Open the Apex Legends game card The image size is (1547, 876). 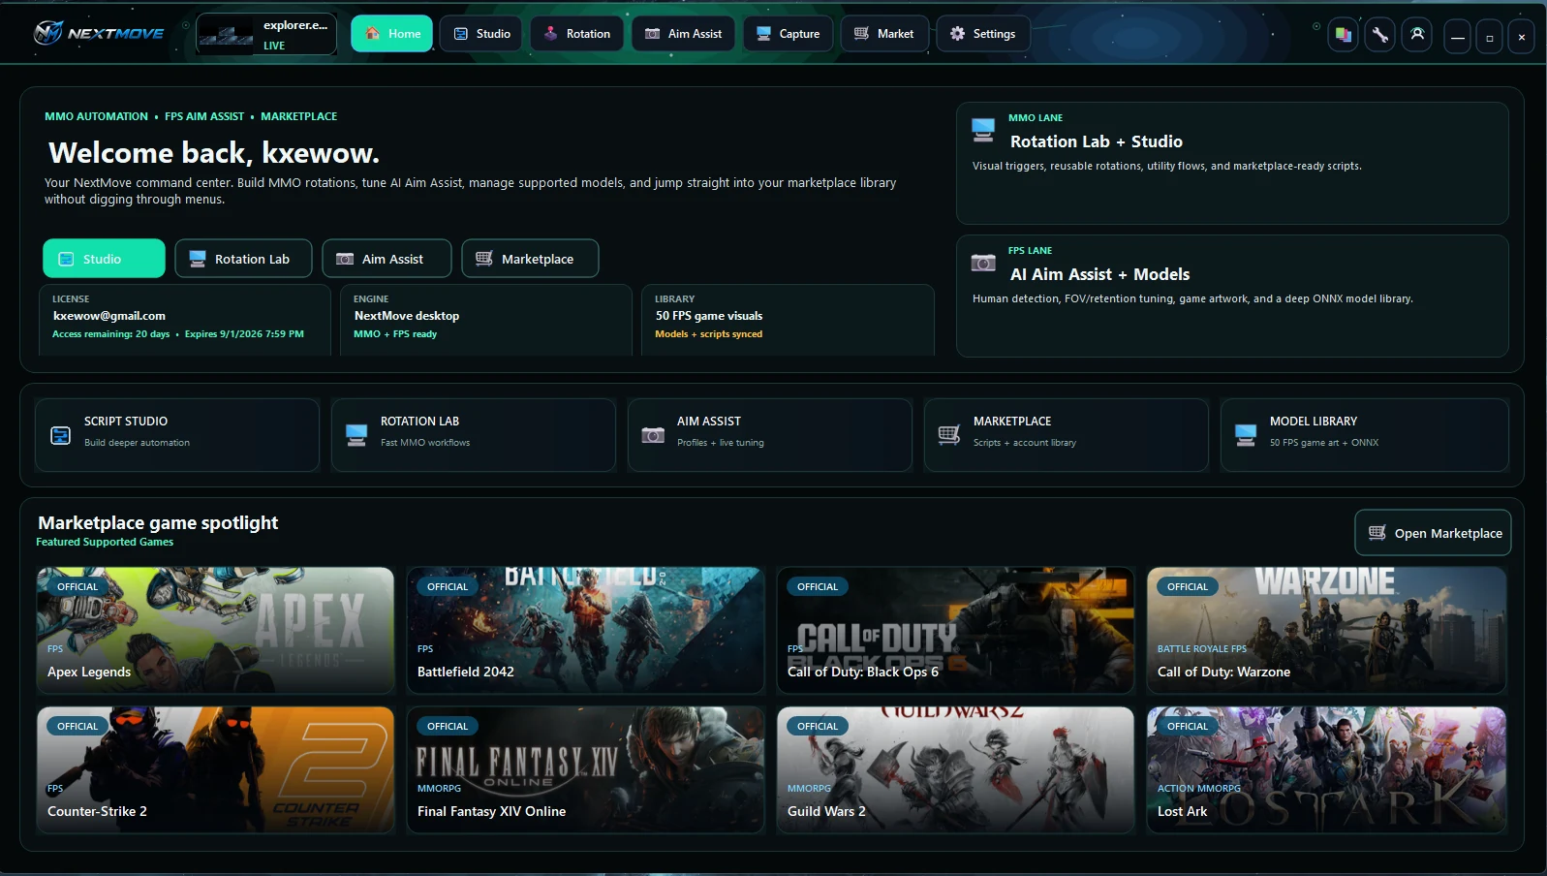215,631
